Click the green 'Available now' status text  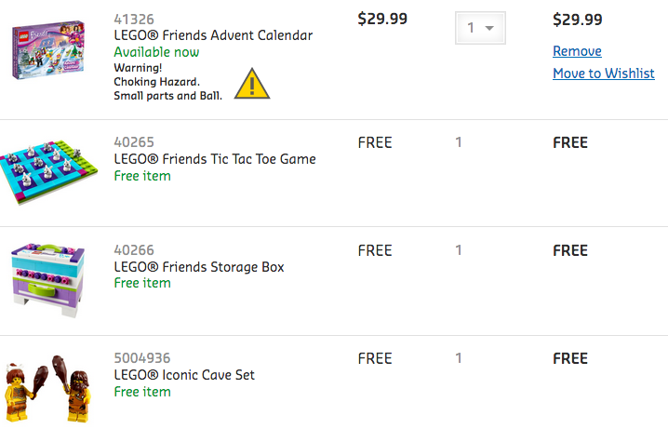[155, 52]
